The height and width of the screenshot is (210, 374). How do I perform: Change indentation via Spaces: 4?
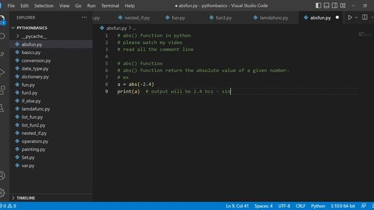tap(264, 206)
